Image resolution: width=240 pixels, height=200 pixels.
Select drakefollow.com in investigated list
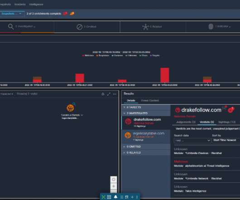click(146, 122)
